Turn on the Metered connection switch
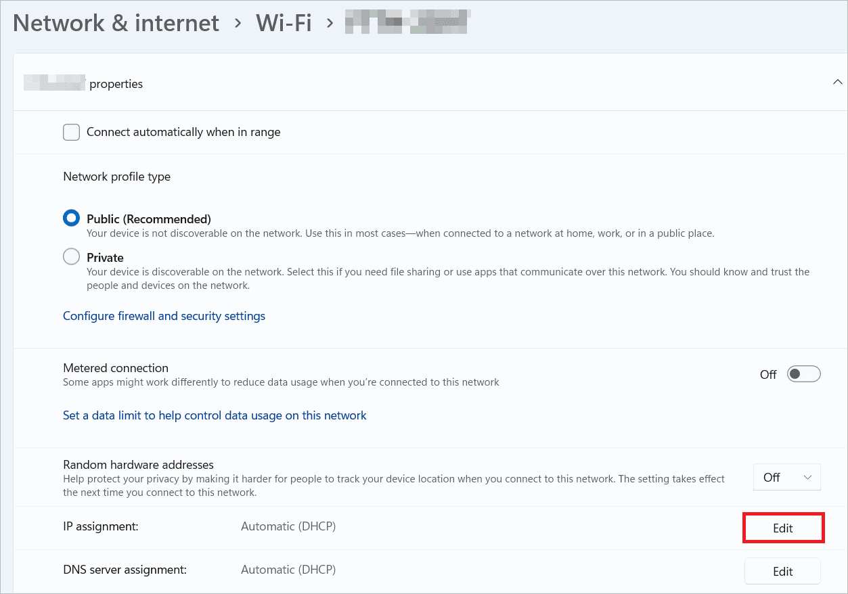Image resolution: width=848 pixels, height=594 pixels. [803, 374]
